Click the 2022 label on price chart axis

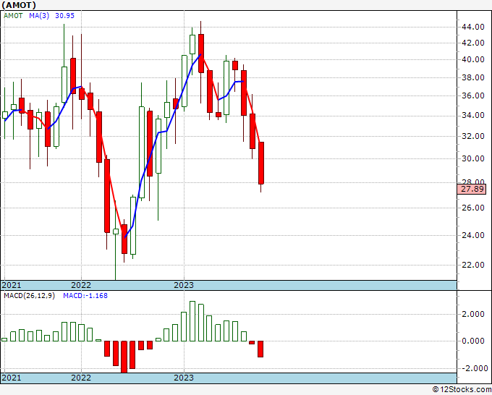click(x=81, y=285)
